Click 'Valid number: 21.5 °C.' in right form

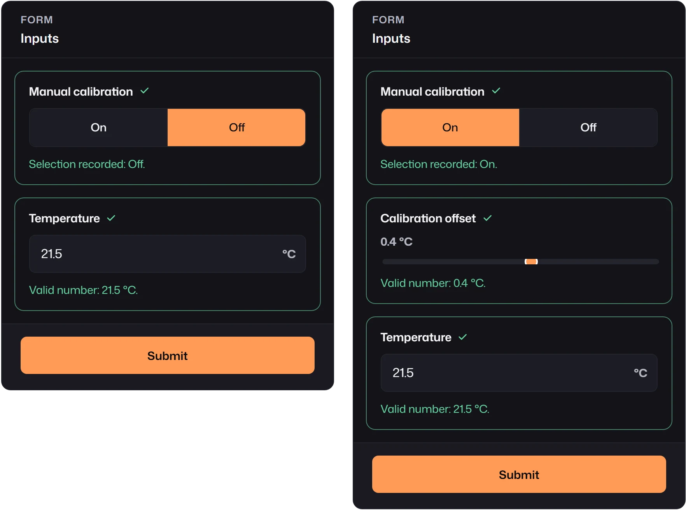tap(435, 409)
